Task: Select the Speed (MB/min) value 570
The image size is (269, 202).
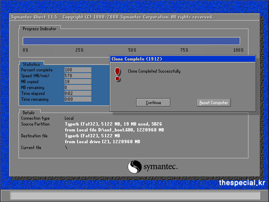Action: coord(78,76)
